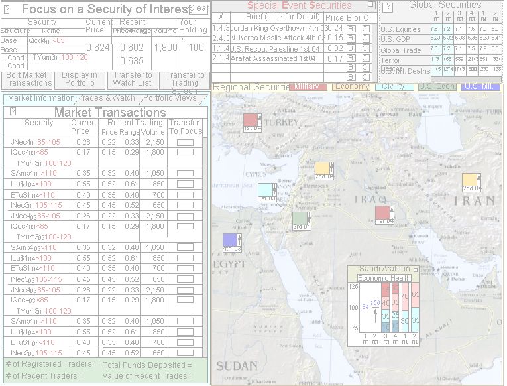Click the help icon beside Market Transactions

pyautogui.click(x=13, y=112)
